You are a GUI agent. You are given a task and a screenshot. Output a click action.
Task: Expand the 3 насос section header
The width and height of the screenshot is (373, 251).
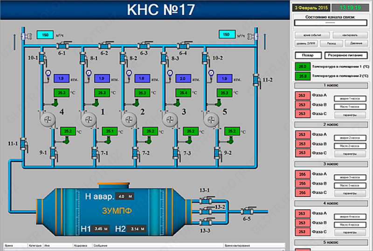tap(331, 164)
